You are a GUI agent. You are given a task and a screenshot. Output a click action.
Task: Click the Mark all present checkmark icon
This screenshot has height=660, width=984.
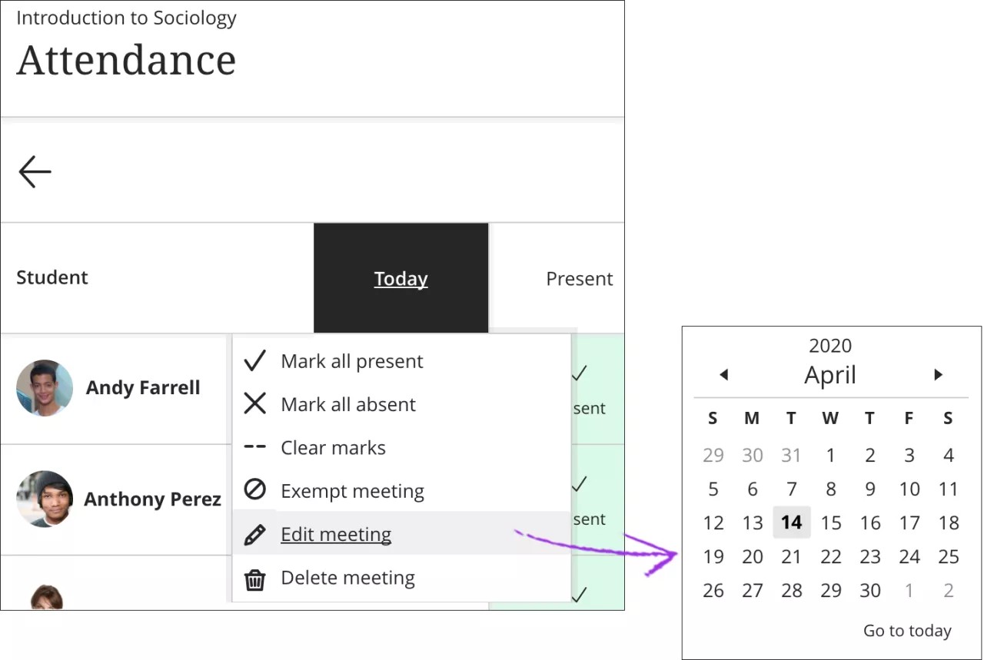point(254,361)
